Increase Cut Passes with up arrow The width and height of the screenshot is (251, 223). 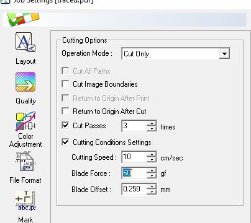pos(152,123)
